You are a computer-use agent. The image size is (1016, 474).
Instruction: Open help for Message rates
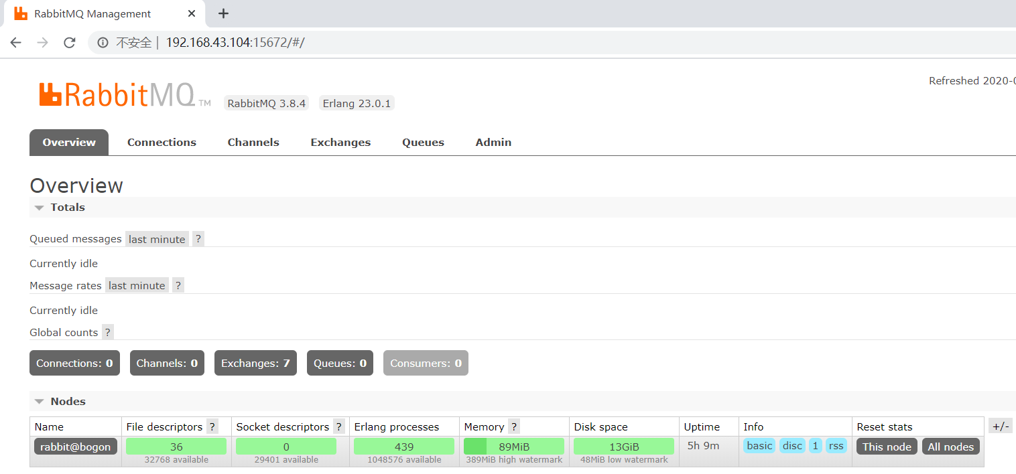(178, 285)
